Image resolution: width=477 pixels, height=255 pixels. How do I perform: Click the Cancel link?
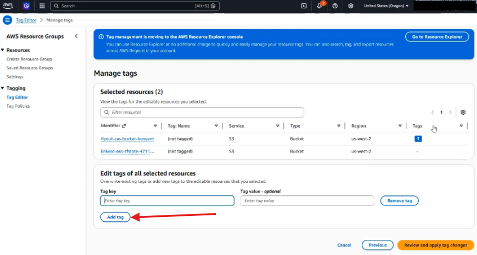pos(344,245)
